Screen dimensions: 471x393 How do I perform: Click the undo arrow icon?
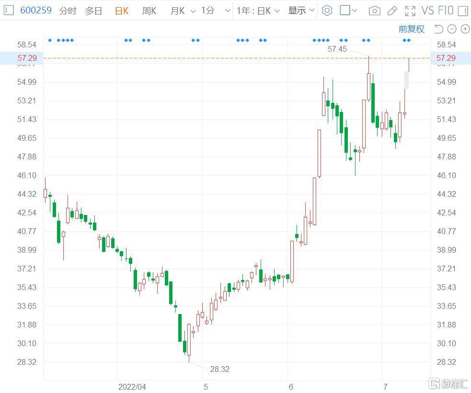(x=438, y=29)
